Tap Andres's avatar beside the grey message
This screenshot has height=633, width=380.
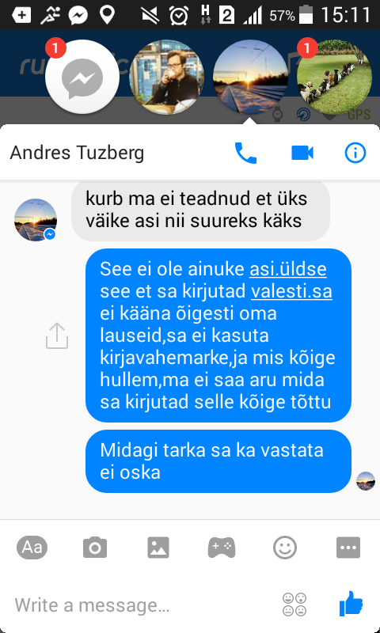point(36,220)
